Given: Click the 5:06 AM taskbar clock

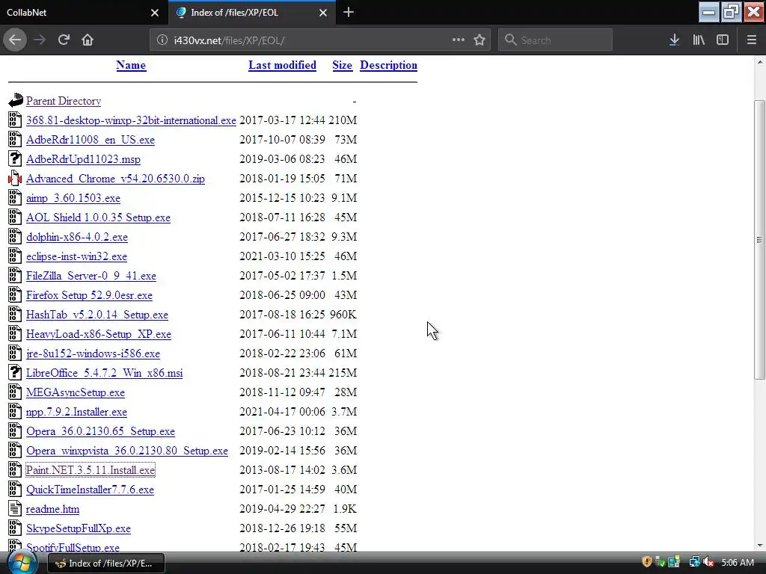Looking at the screenshot, I should [738, 563].
